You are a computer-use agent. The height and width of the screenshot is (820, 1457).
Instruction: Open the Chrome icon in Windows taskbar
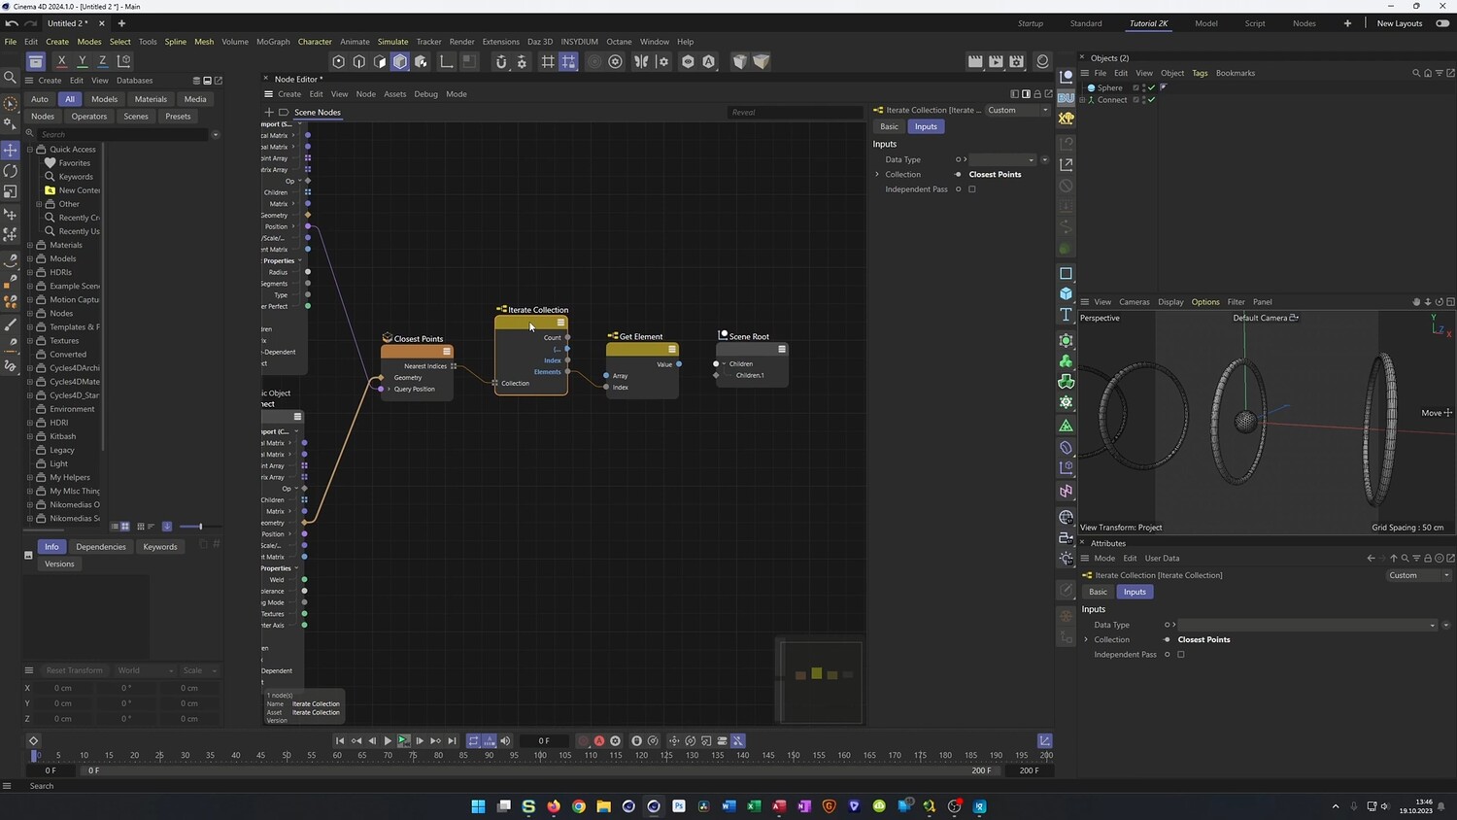pyautogui.click(x=579, y=805)
